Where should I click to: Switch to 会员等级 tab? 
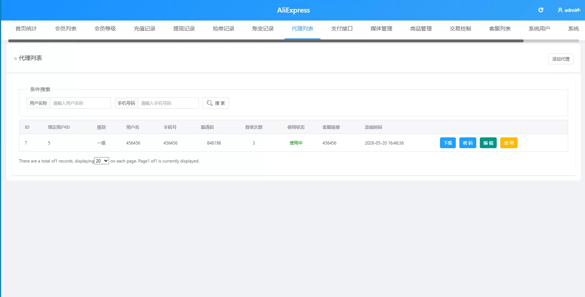pyautogui.click(x=105, y=29)
